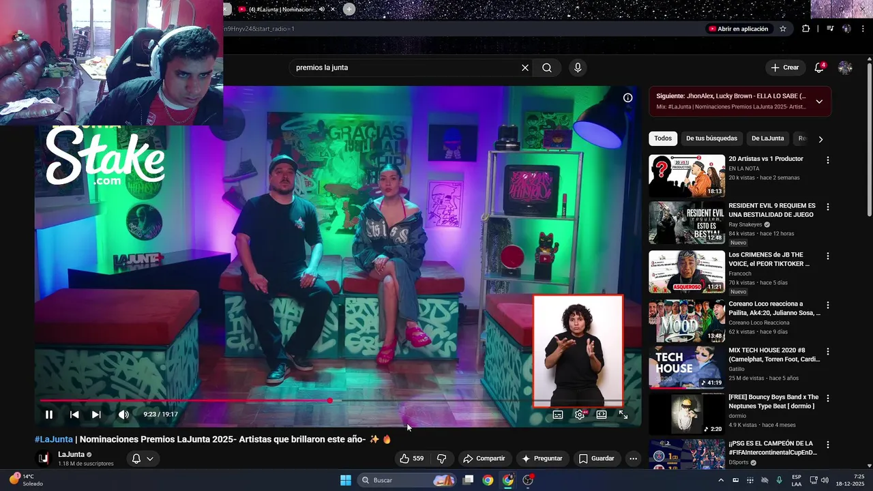Save video with Guardar button
Image resolution: width=873 pixels, height=491 pixels.
pyautogui.click(x=597, y=458)
